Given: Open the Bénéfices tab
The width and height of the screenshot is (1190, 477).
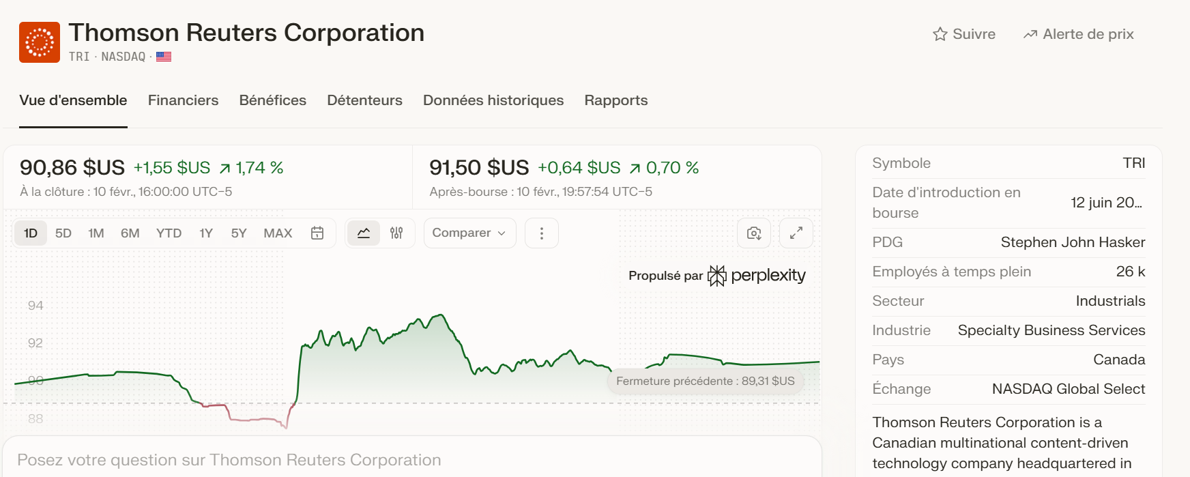Looking at the screenshot, I should point(272,100).
